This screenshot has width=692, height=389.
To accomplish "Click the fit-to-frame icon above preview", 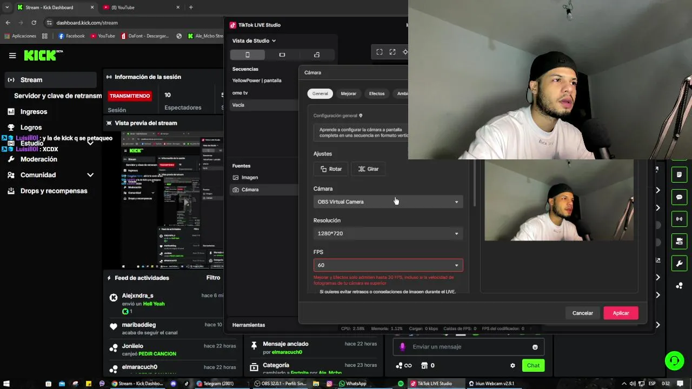I will [x=380, y=52].
